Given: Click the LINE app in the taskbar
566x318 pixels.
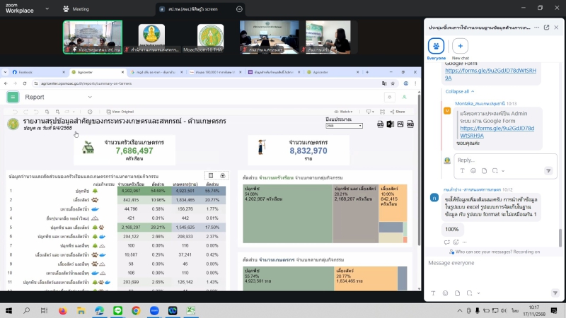Looking at the screenshot, I should pyautogui.click(x=117, y=310).
